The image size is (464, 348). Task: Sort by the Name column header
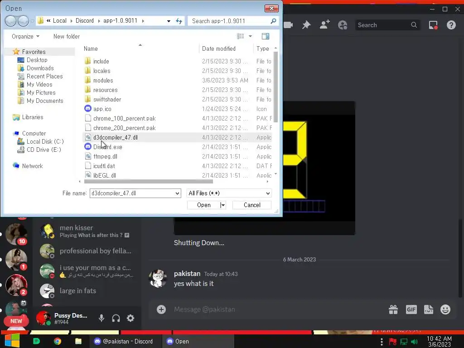click(140, 48)
